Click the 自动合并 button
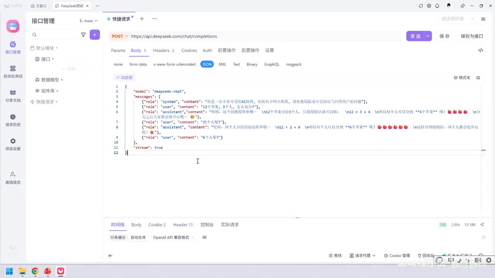The height and width of the screenshot is (278, 495). [138, 237]
